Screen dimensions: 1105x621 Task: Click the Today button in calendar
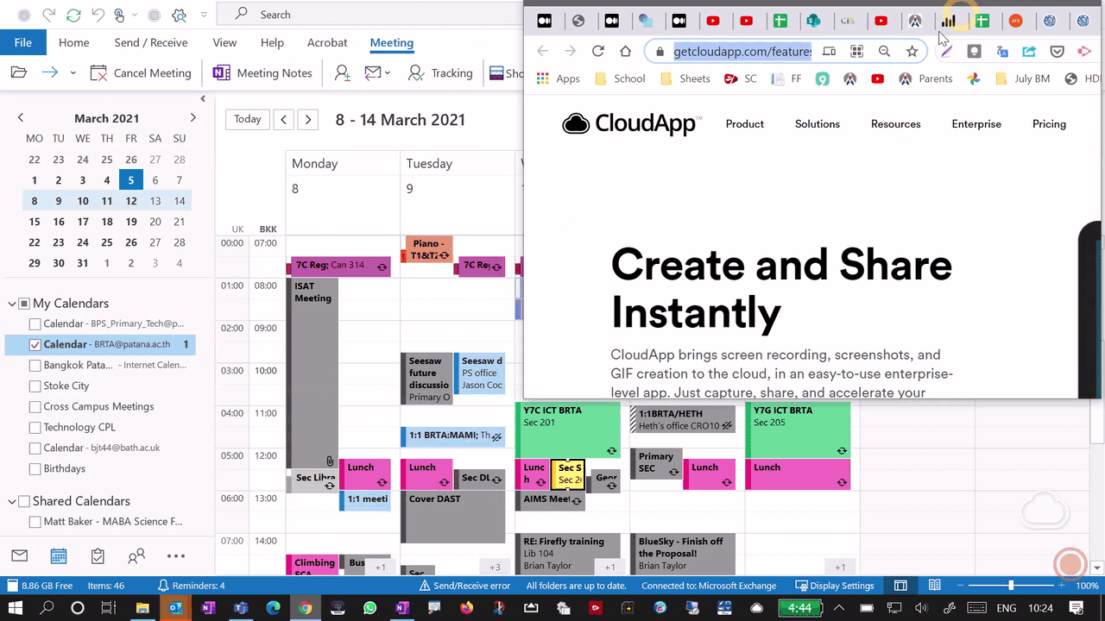coord(248,119)
